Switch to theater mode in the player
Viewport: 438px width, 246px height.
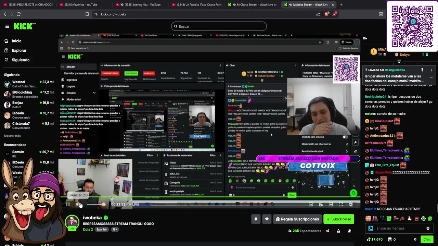[x=331, y=204]
